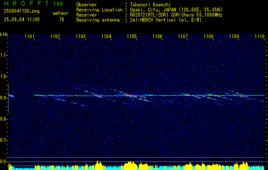Image resolution: width=268 pixels, height=170 pixels.
Task: Click frequency axis label 1.0
Action: tap(3, 76)
